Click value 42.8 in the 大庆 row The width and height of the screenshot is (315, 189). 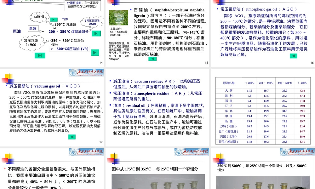(x=302, y=91)
